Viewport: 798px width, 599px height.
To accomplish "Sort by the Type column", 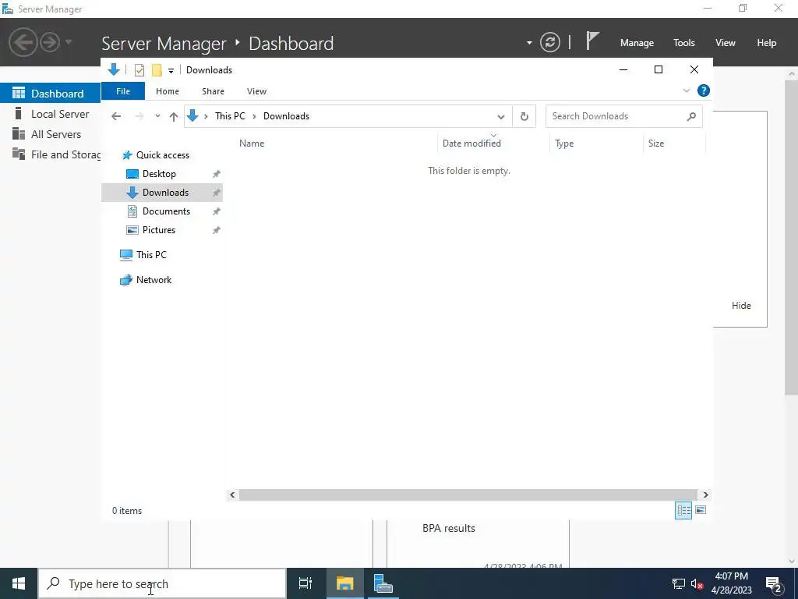I will click(596, 144).
